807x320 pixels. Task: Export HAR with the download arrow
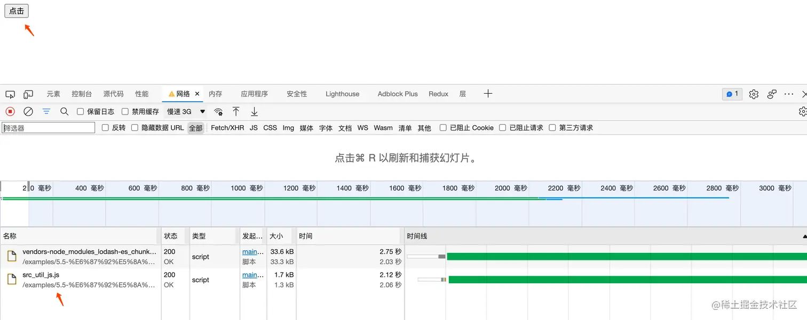click(255, 111)
